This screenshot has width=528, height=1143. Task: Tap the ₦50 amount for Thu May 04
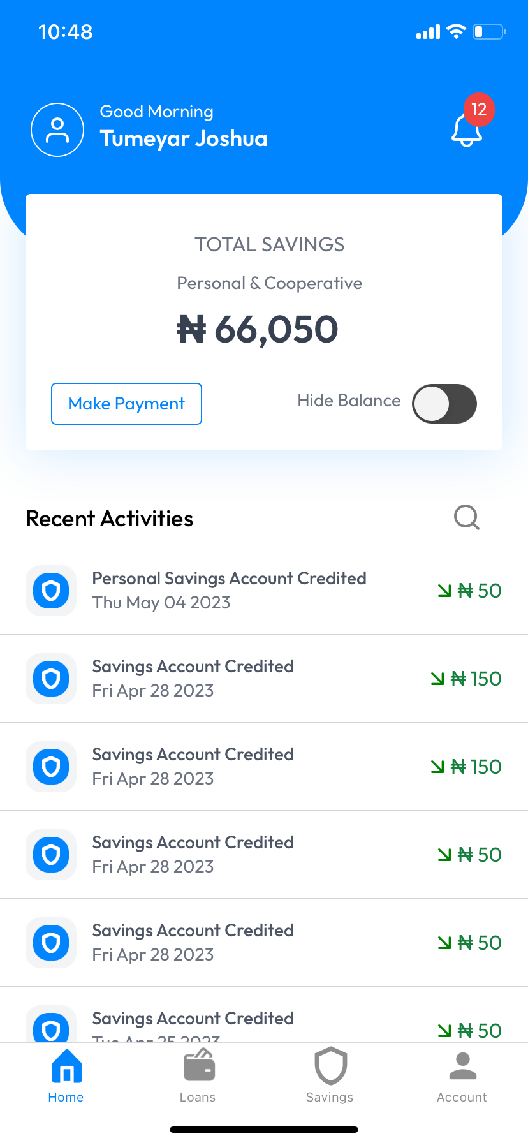pos(470,591)
